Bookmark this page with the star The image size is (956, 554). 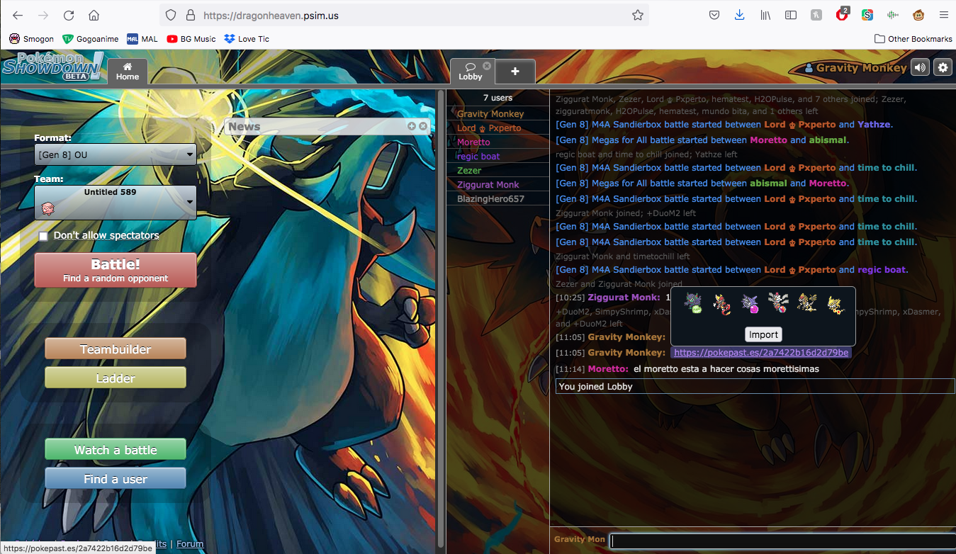tap(637, 15)
